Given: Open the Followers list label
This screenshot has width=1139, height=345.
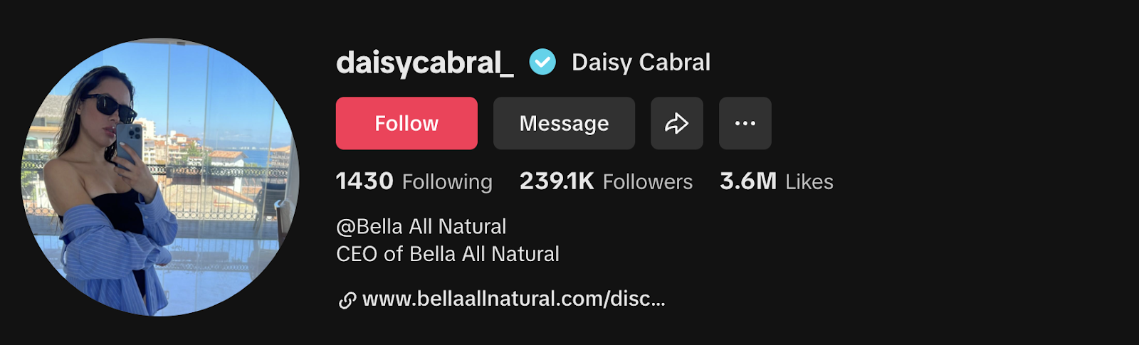Looking at the screenshot, I should (648, 182).
